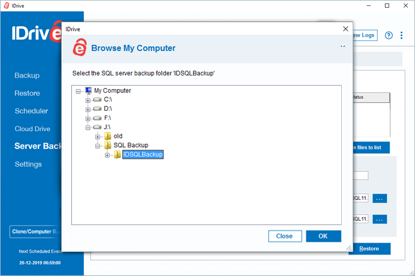
Task: Collapse the SQL Backup folder node
Action: click(x=98, y=146)
